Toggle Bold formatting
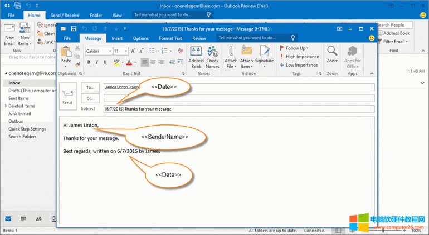Image resolution: width=429 pixels, height=235 pixels. pos(89,62)
